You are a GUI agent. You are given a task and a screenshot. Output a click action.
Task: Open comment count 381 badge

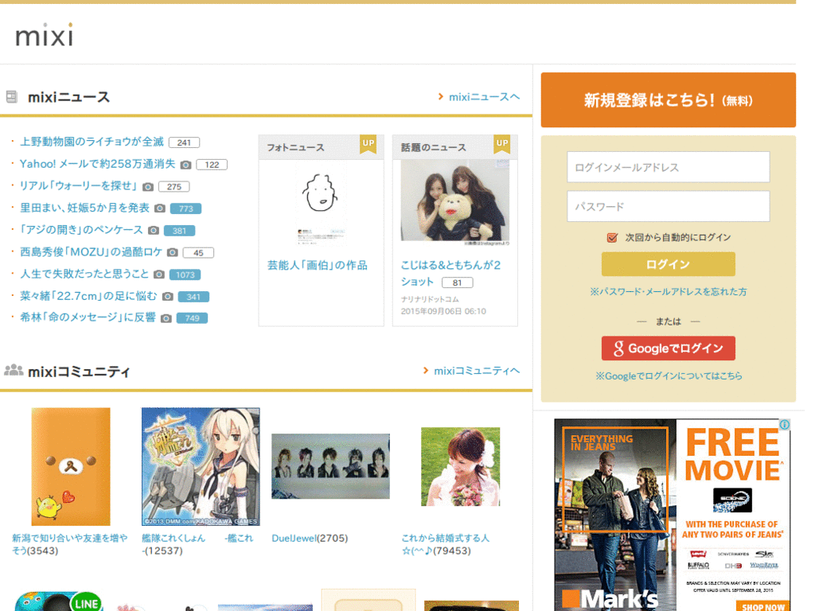click(179, 231)
